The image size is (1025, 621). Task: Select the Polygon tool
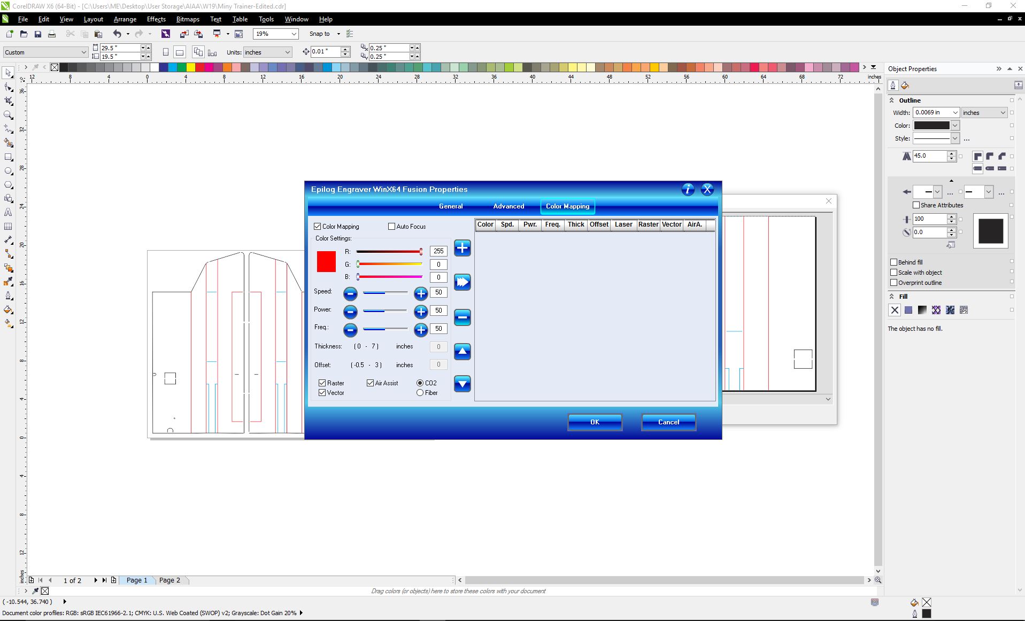(x=8, y=185)
